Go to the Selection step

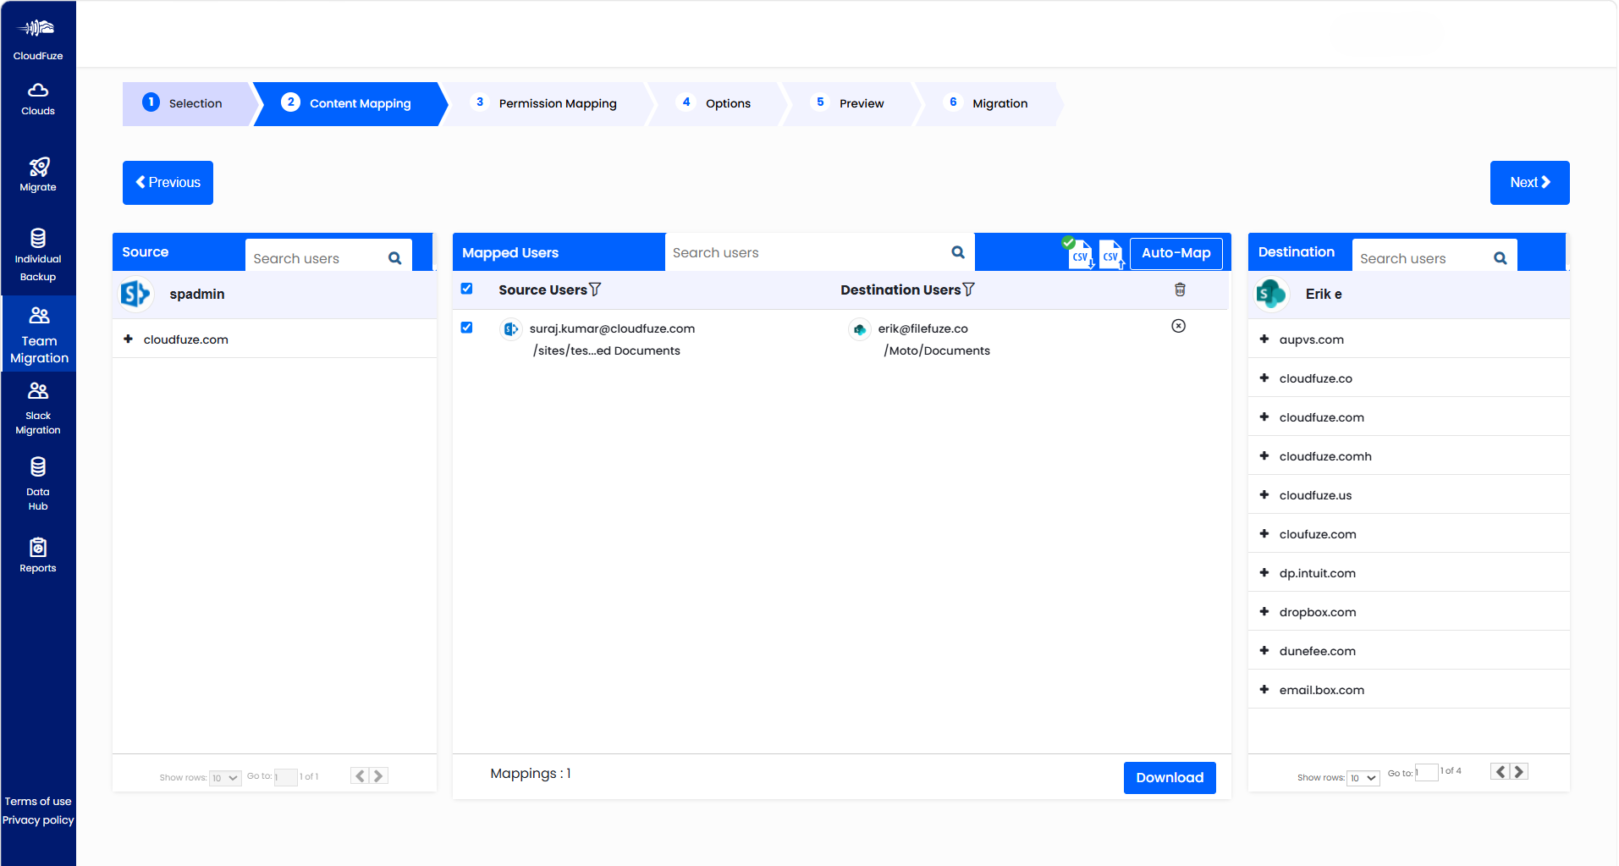click(187, 103)
